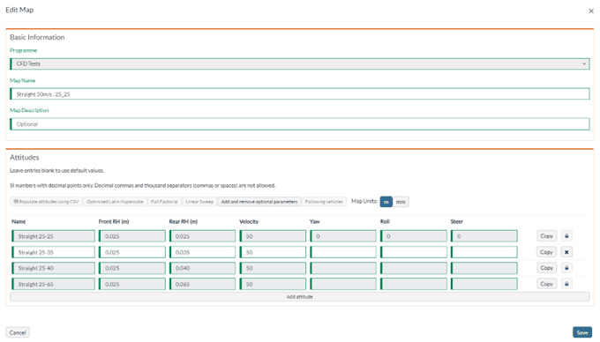This screenshot has width=600, height=342.
Task: Click Front RH field of Straight 25-35 row
Action: point(132,252)
